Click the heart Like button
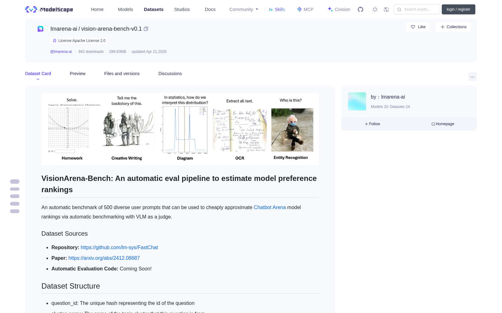 (x=418, y=27)
